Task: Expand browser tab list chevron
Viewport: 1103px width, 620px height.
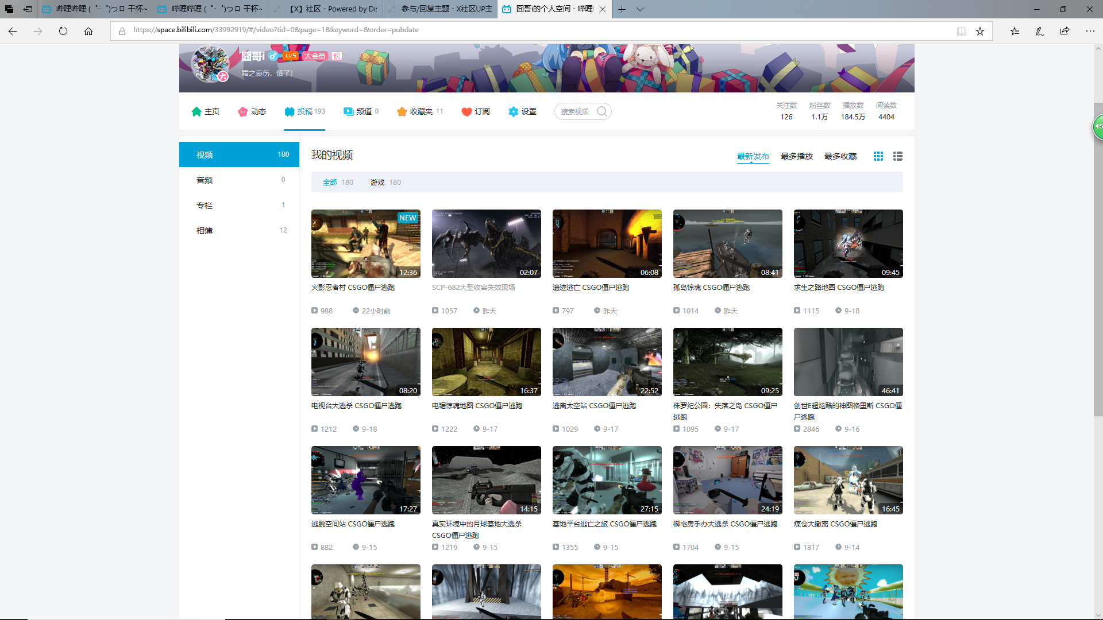Action: (x=640, y=9)
